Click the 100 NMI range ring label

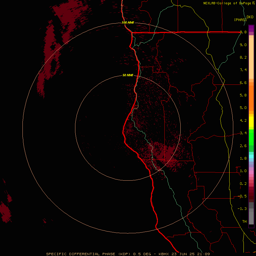point(128,22)
